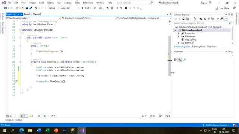Click the editor vertical scrollbar thumb
Image resolution: width=239 pixels, height=134 pixels.
pos(170,55)
